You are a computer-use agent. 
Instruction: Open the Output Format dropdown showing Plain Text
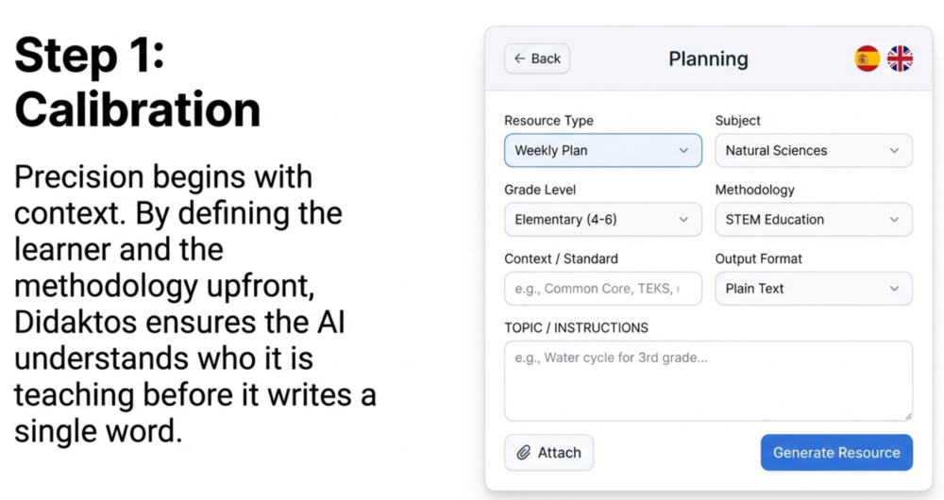pyautogui.click(x=813, y=289)
